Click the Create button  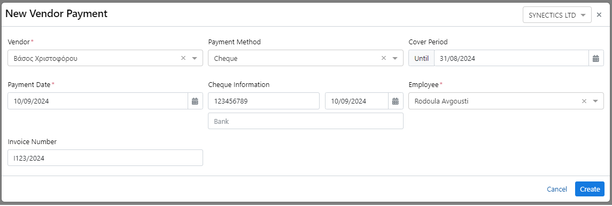[590, 189]
